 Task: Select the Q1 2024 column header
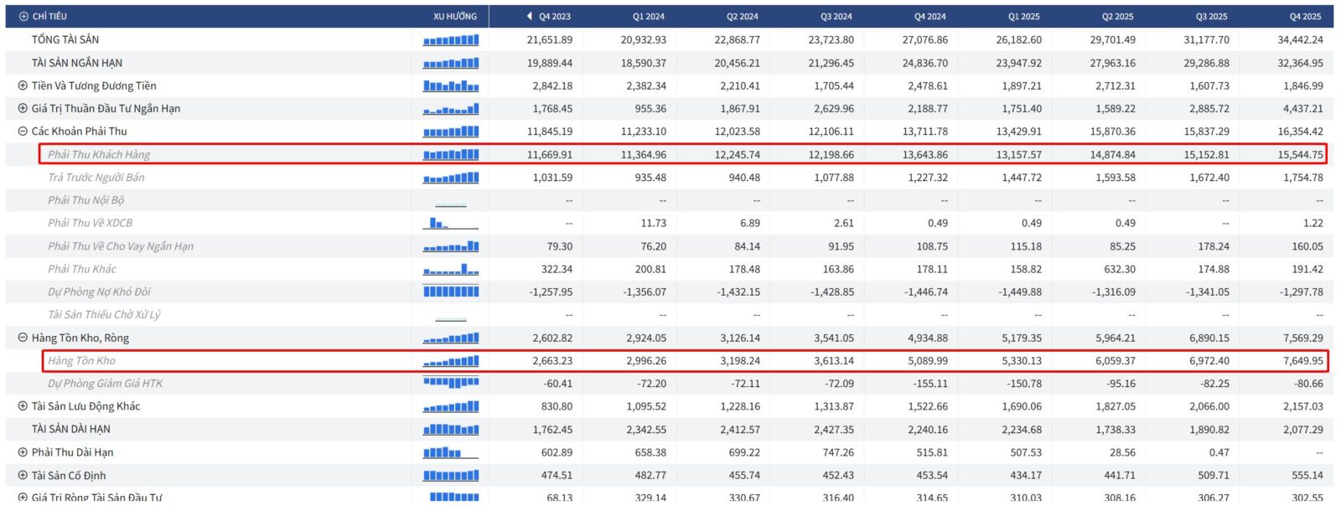[x=649, y=17]
